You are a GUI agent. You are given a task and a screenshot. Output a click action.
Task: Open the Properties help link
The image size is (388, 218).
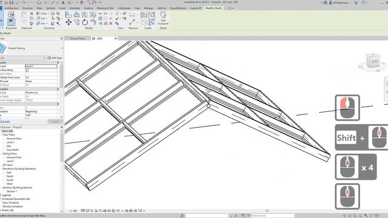click(5, 121)
